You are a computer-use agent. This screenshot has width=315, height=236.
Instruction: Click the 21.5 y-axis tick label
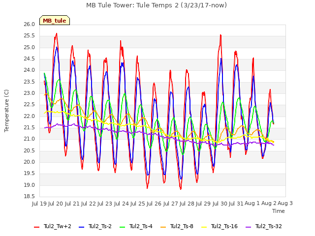30,128
